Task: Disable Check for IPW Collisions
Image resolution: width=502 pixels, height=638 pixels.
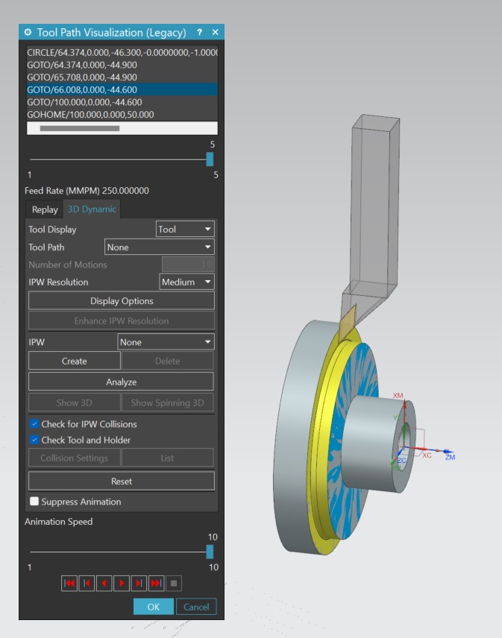Action: [x=34, y=424]
